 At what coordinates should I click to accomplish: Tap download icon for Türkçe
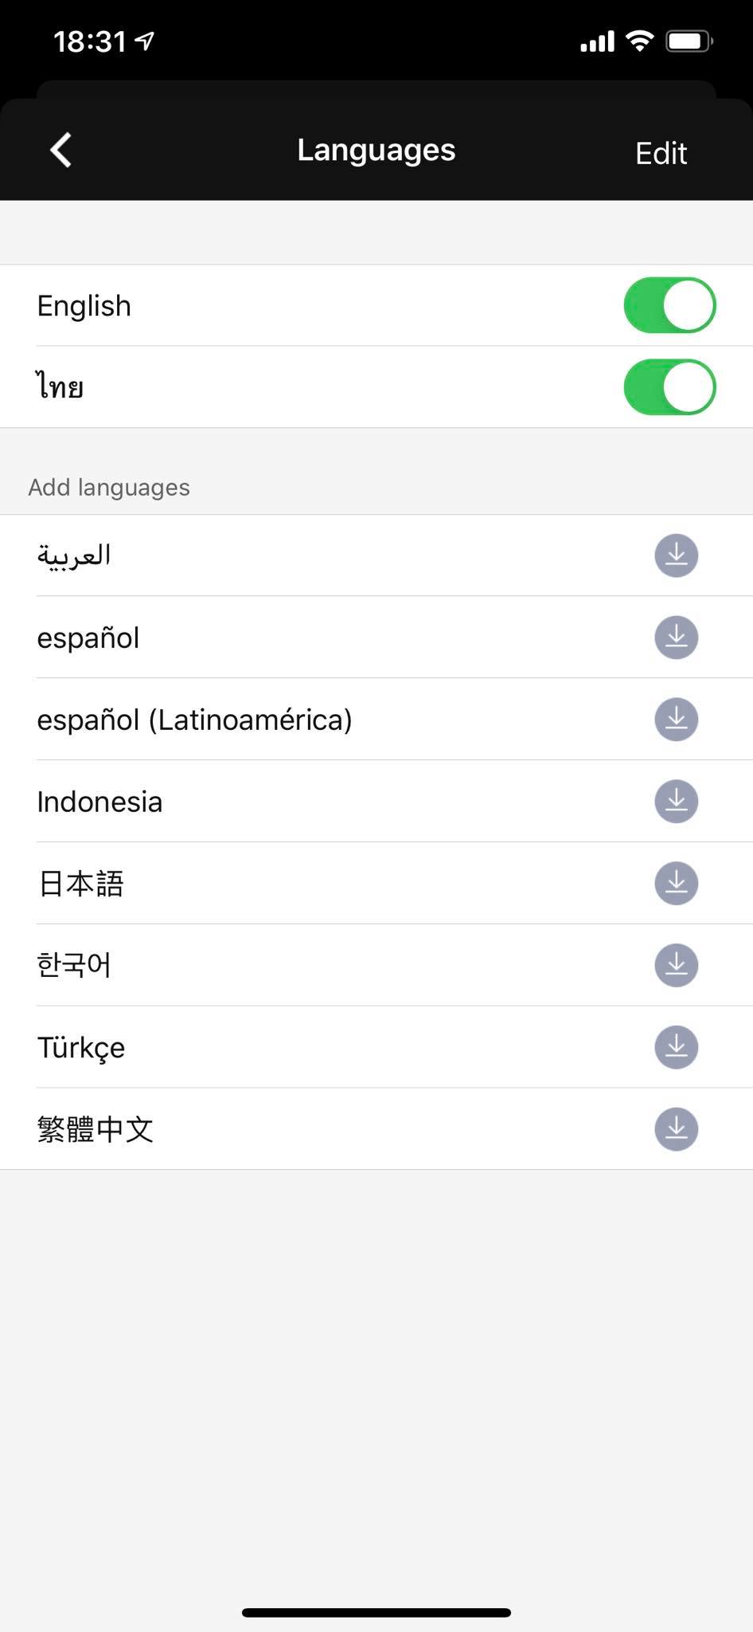[x=676, y=1047]
